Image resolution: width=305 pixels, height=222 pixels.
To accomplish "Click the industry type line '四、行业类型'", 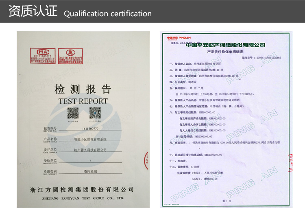I will tap(183, 82).
